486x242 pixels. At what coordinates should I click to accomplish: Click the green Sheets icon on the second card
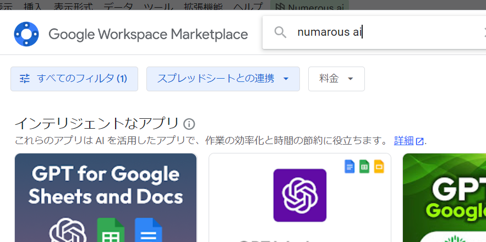pos(364,167)
